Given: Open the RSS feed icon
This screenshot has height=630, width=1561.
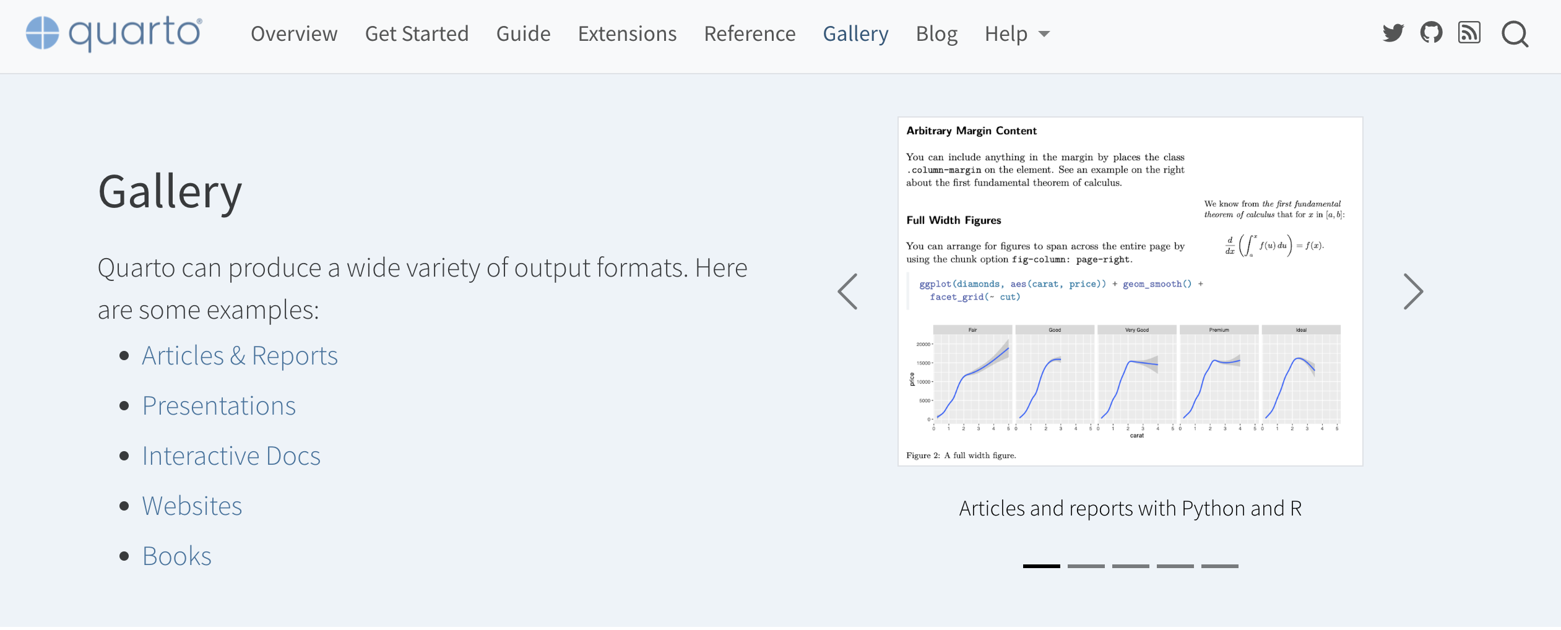Looking at the screenshot, I should tap(1469, 33).
